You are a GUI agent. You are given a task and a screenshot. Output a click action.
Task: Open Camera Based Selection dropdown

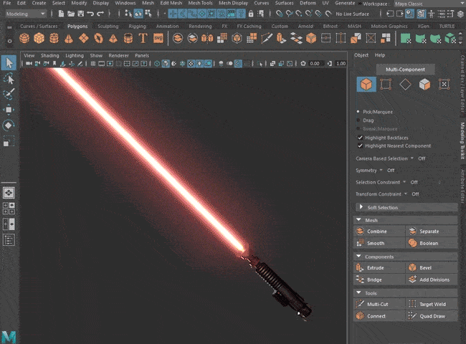412,158
